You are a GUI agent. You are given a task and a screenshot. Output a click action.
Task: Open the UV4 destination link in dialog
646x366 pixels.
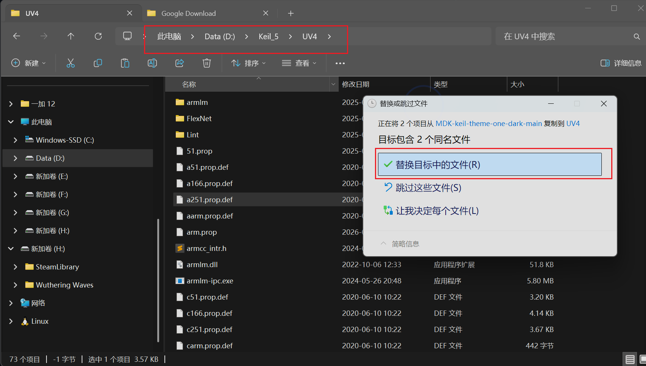click(573, 123)
